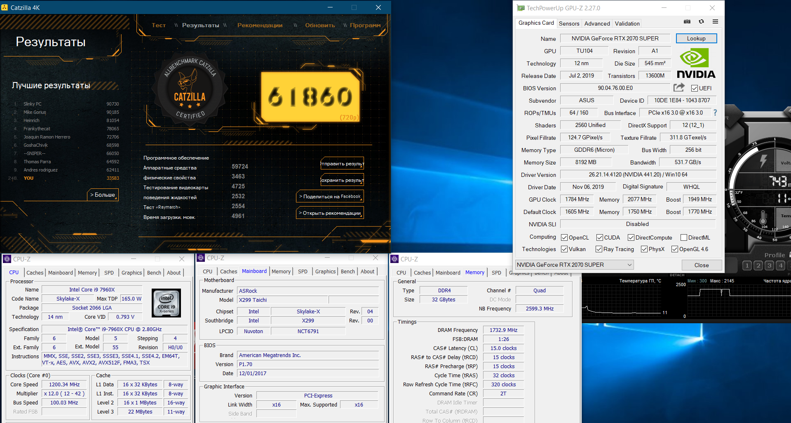Open Caches tab in CPU-Z processor window

[35, 273]
